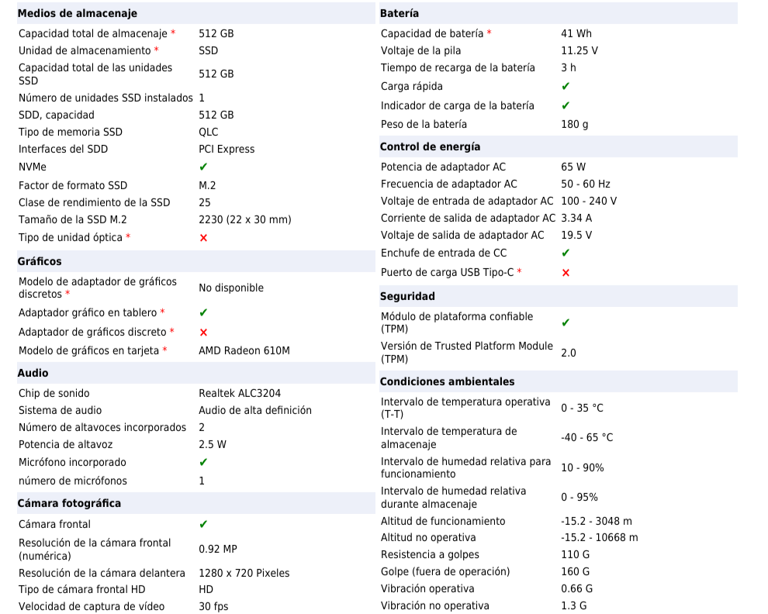The width and height of the screenshot is (768, 614).
Task: Click the red X for Tipo de unidad óptica
Action: coord(203,238)
